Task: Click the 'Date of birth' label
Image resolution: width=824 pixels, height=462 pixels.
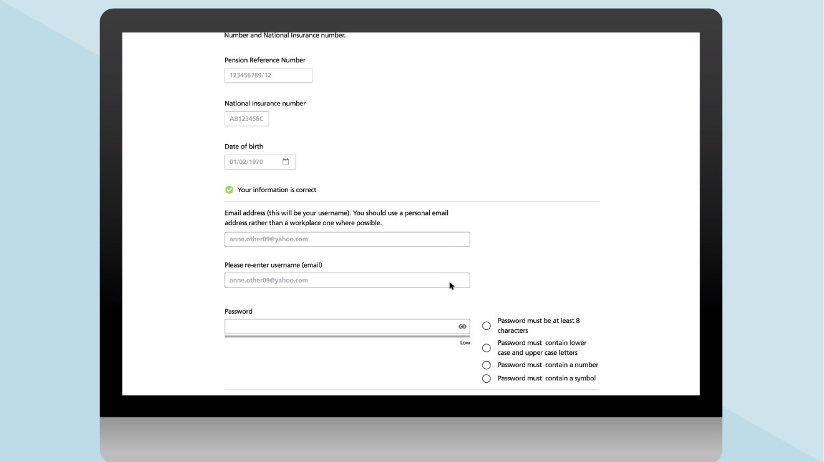Action: (x=244, y=147)
